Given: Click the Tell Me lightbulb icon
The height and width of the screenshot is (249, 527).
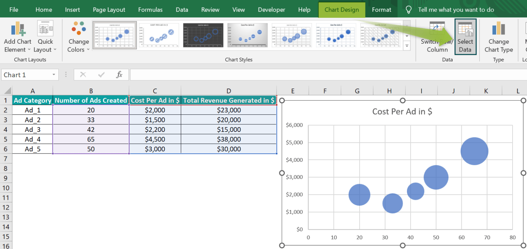Looking at the screenshot, I should pos(408,9).
